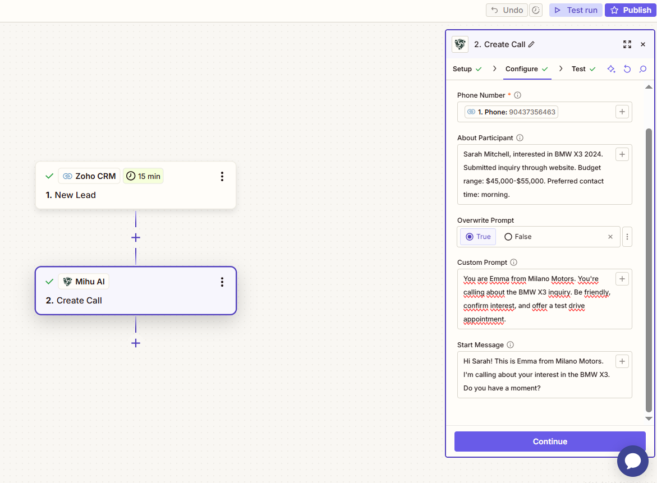Image resolution: width=657 pixels, height=483 pixels.
Task: Switch to the Setup tab
Action: (x=462, y=68)
